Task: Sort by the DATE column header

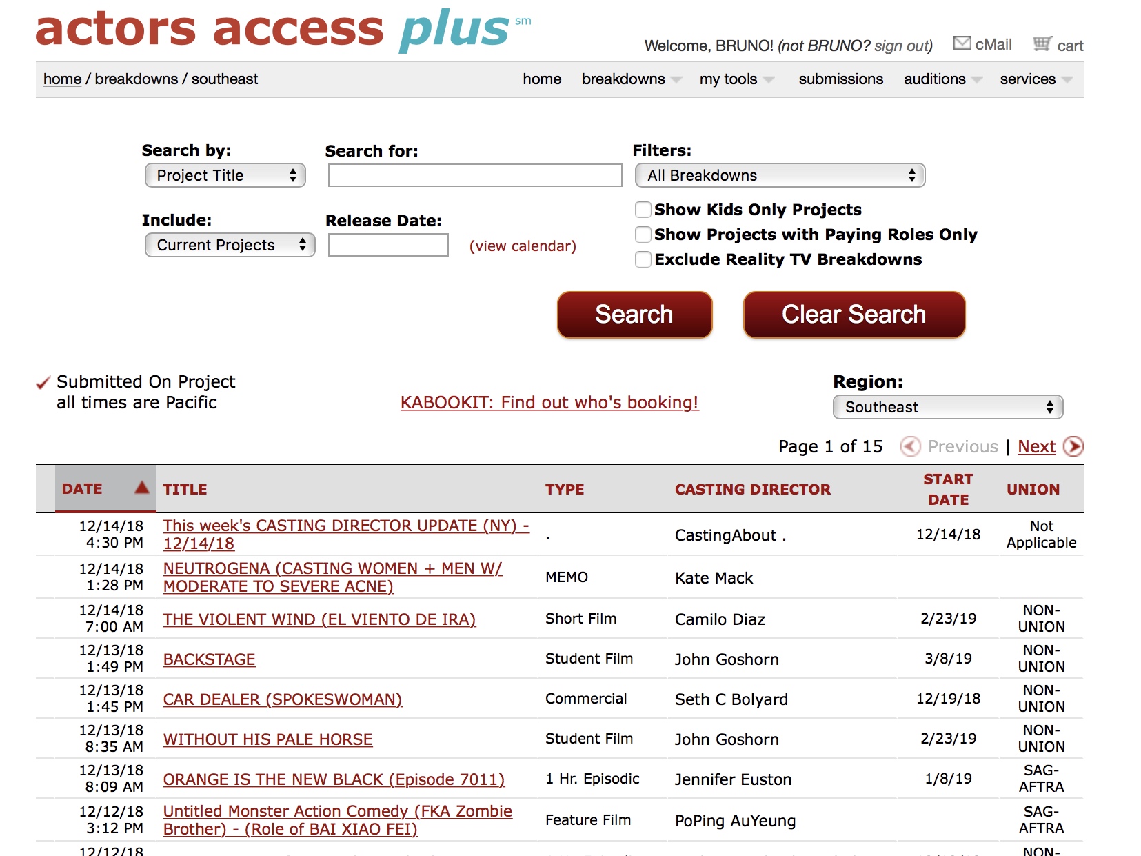Action: click(x=82, y=488)
